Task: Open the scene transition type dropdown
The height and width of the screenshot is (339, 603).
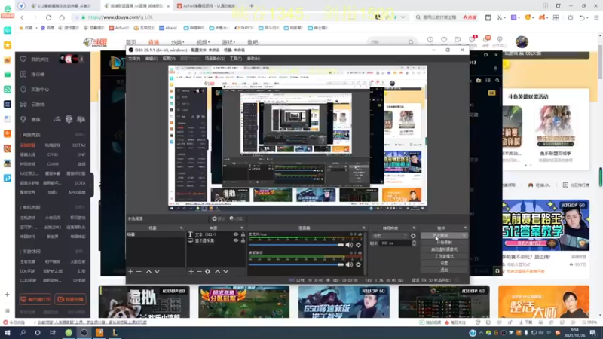Action: 389,236
